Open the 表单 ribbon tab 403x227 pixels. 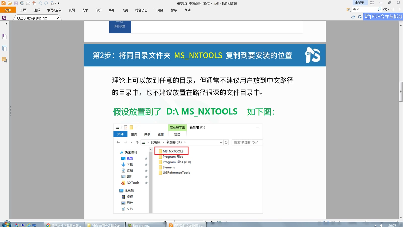pos(85,10)
